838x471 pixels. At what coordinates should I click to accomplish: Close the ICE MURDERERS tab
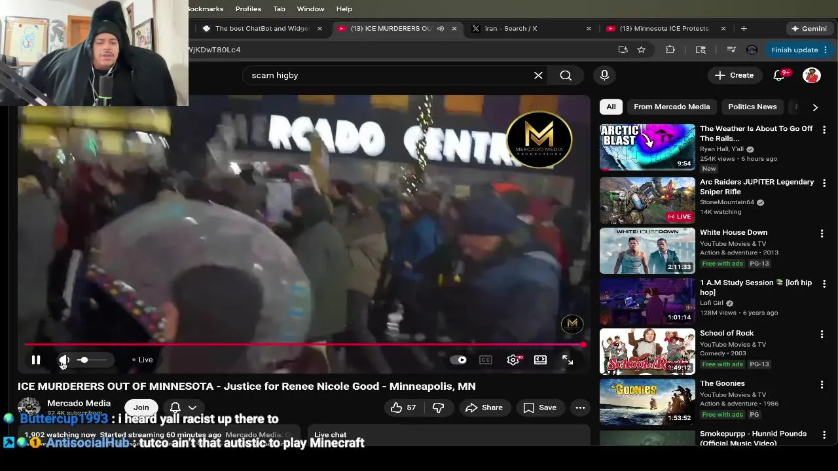click(x=454, y=29)
